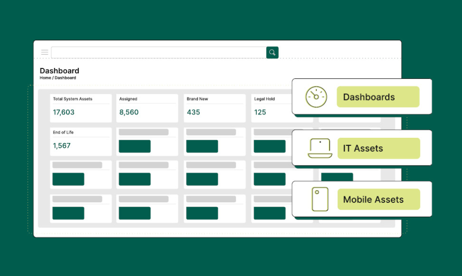Click the green search magnifier button
This screenshot has width=462, height=276.
pos(272,53)
